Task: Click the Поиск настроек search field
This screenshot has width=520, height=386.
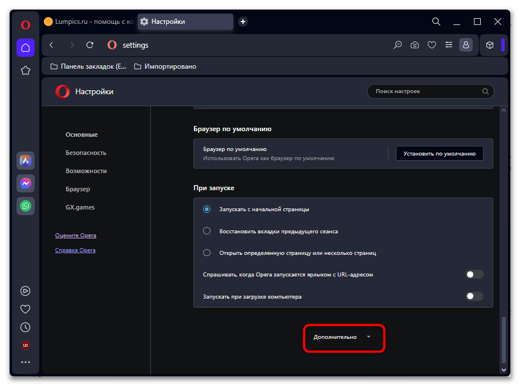Action: (x=431, y=91)
